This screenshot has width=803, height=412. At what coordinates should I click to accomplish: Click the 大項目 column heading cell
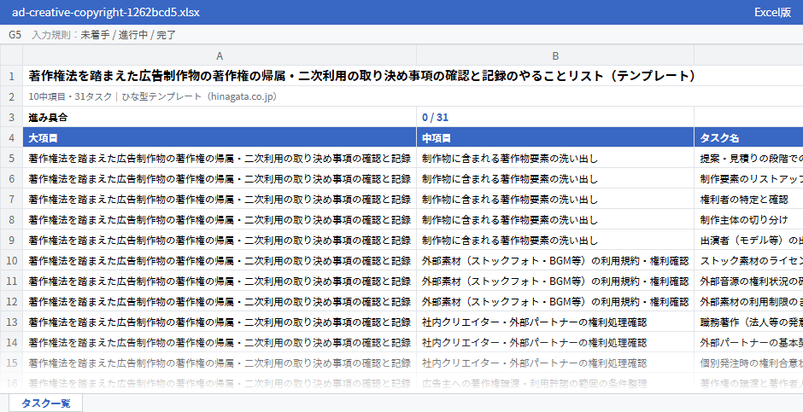(220, 137)
